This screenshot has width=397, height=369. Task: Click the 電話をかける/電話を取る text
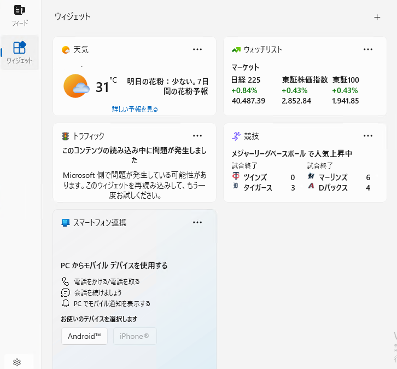pos(107,281)
